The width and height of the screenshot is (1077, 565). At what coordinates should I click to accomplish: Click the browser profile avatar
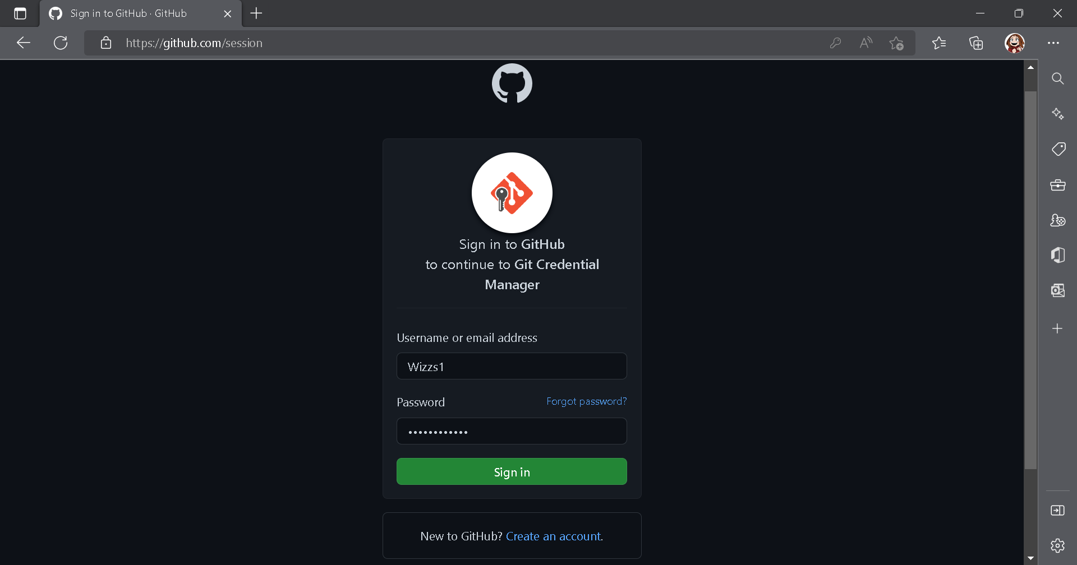[x=1015, y=43]
